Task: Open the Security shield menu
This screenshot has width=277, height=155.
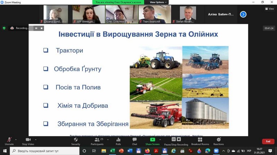Action: [x=76, y=141]
